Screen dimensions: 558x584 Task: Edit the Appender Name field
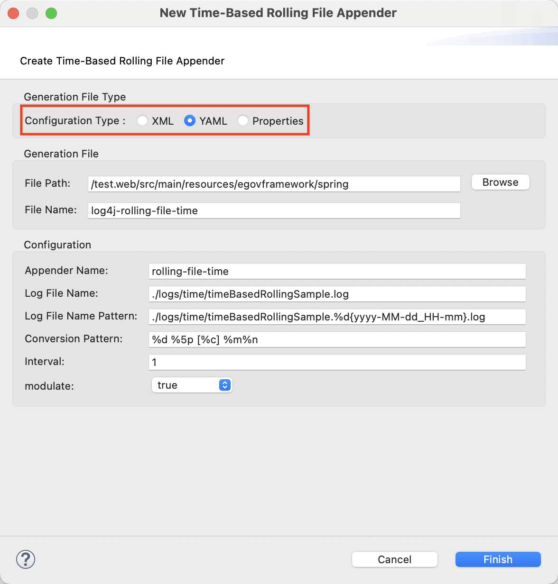(x=337, y=271)
